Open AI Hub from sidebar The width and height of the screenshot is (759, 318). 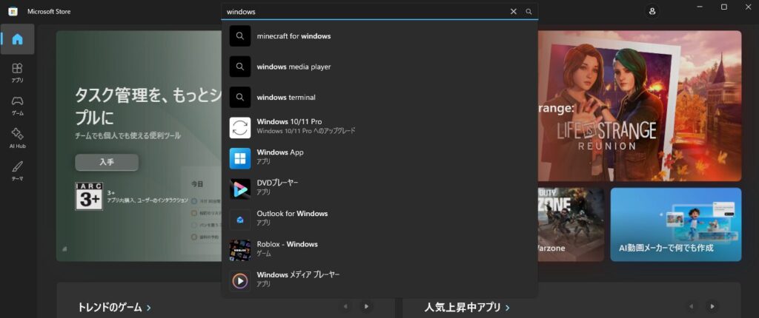[x=17, y=138]
